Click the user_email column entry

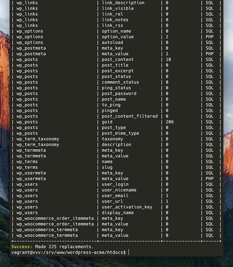coord(115,196)
